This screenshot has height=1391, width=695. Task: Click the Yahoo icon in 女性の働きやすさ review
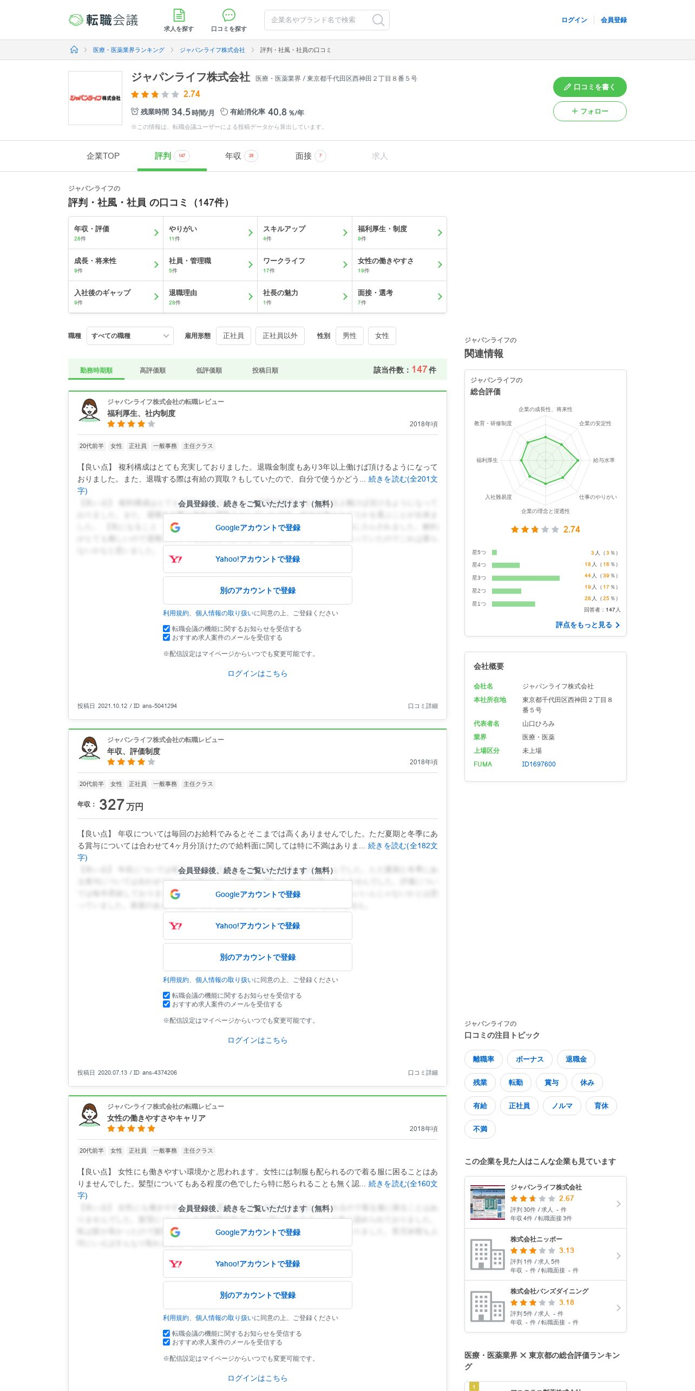point(175,1264)
